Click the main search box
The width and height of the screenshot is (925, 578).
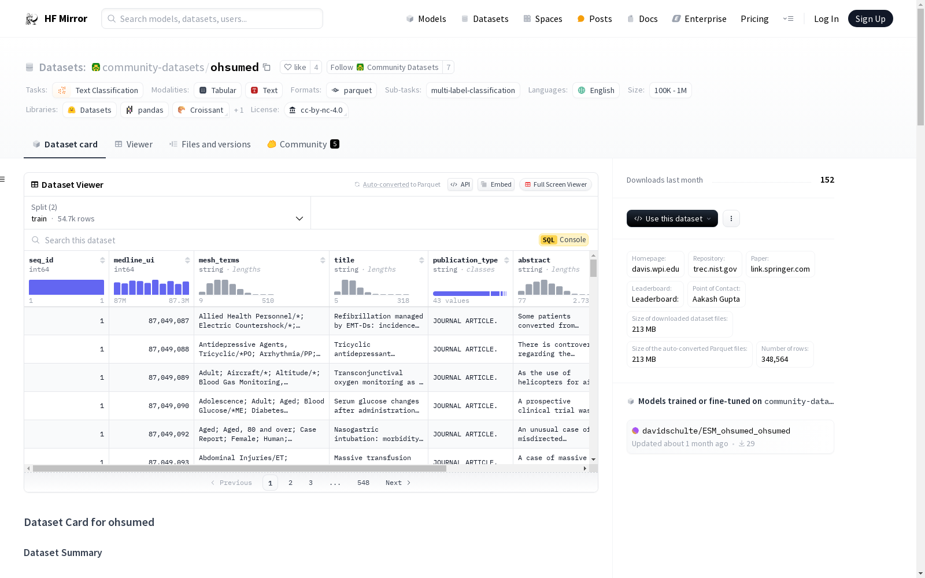click(x=212, y=18)
